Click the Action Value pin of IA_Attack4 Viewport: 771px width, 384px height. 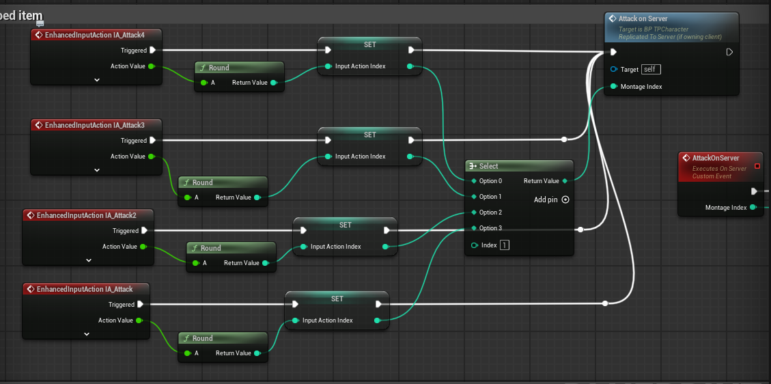point(152,66)
